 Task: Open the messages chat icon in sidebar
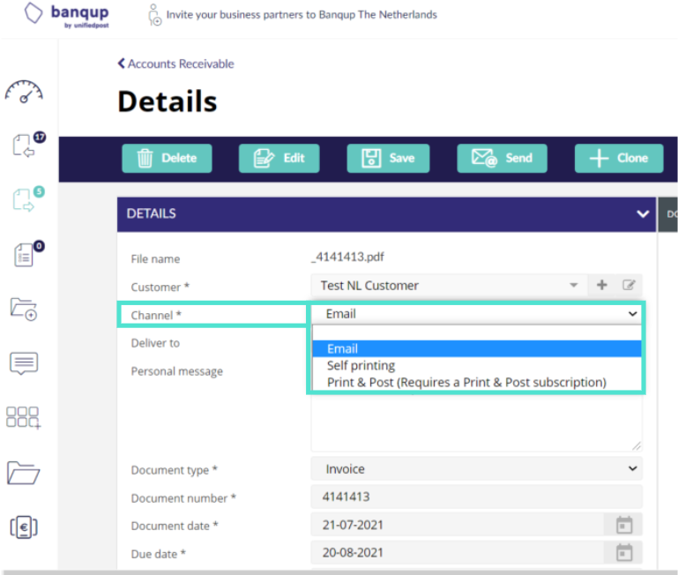point(24,363)
